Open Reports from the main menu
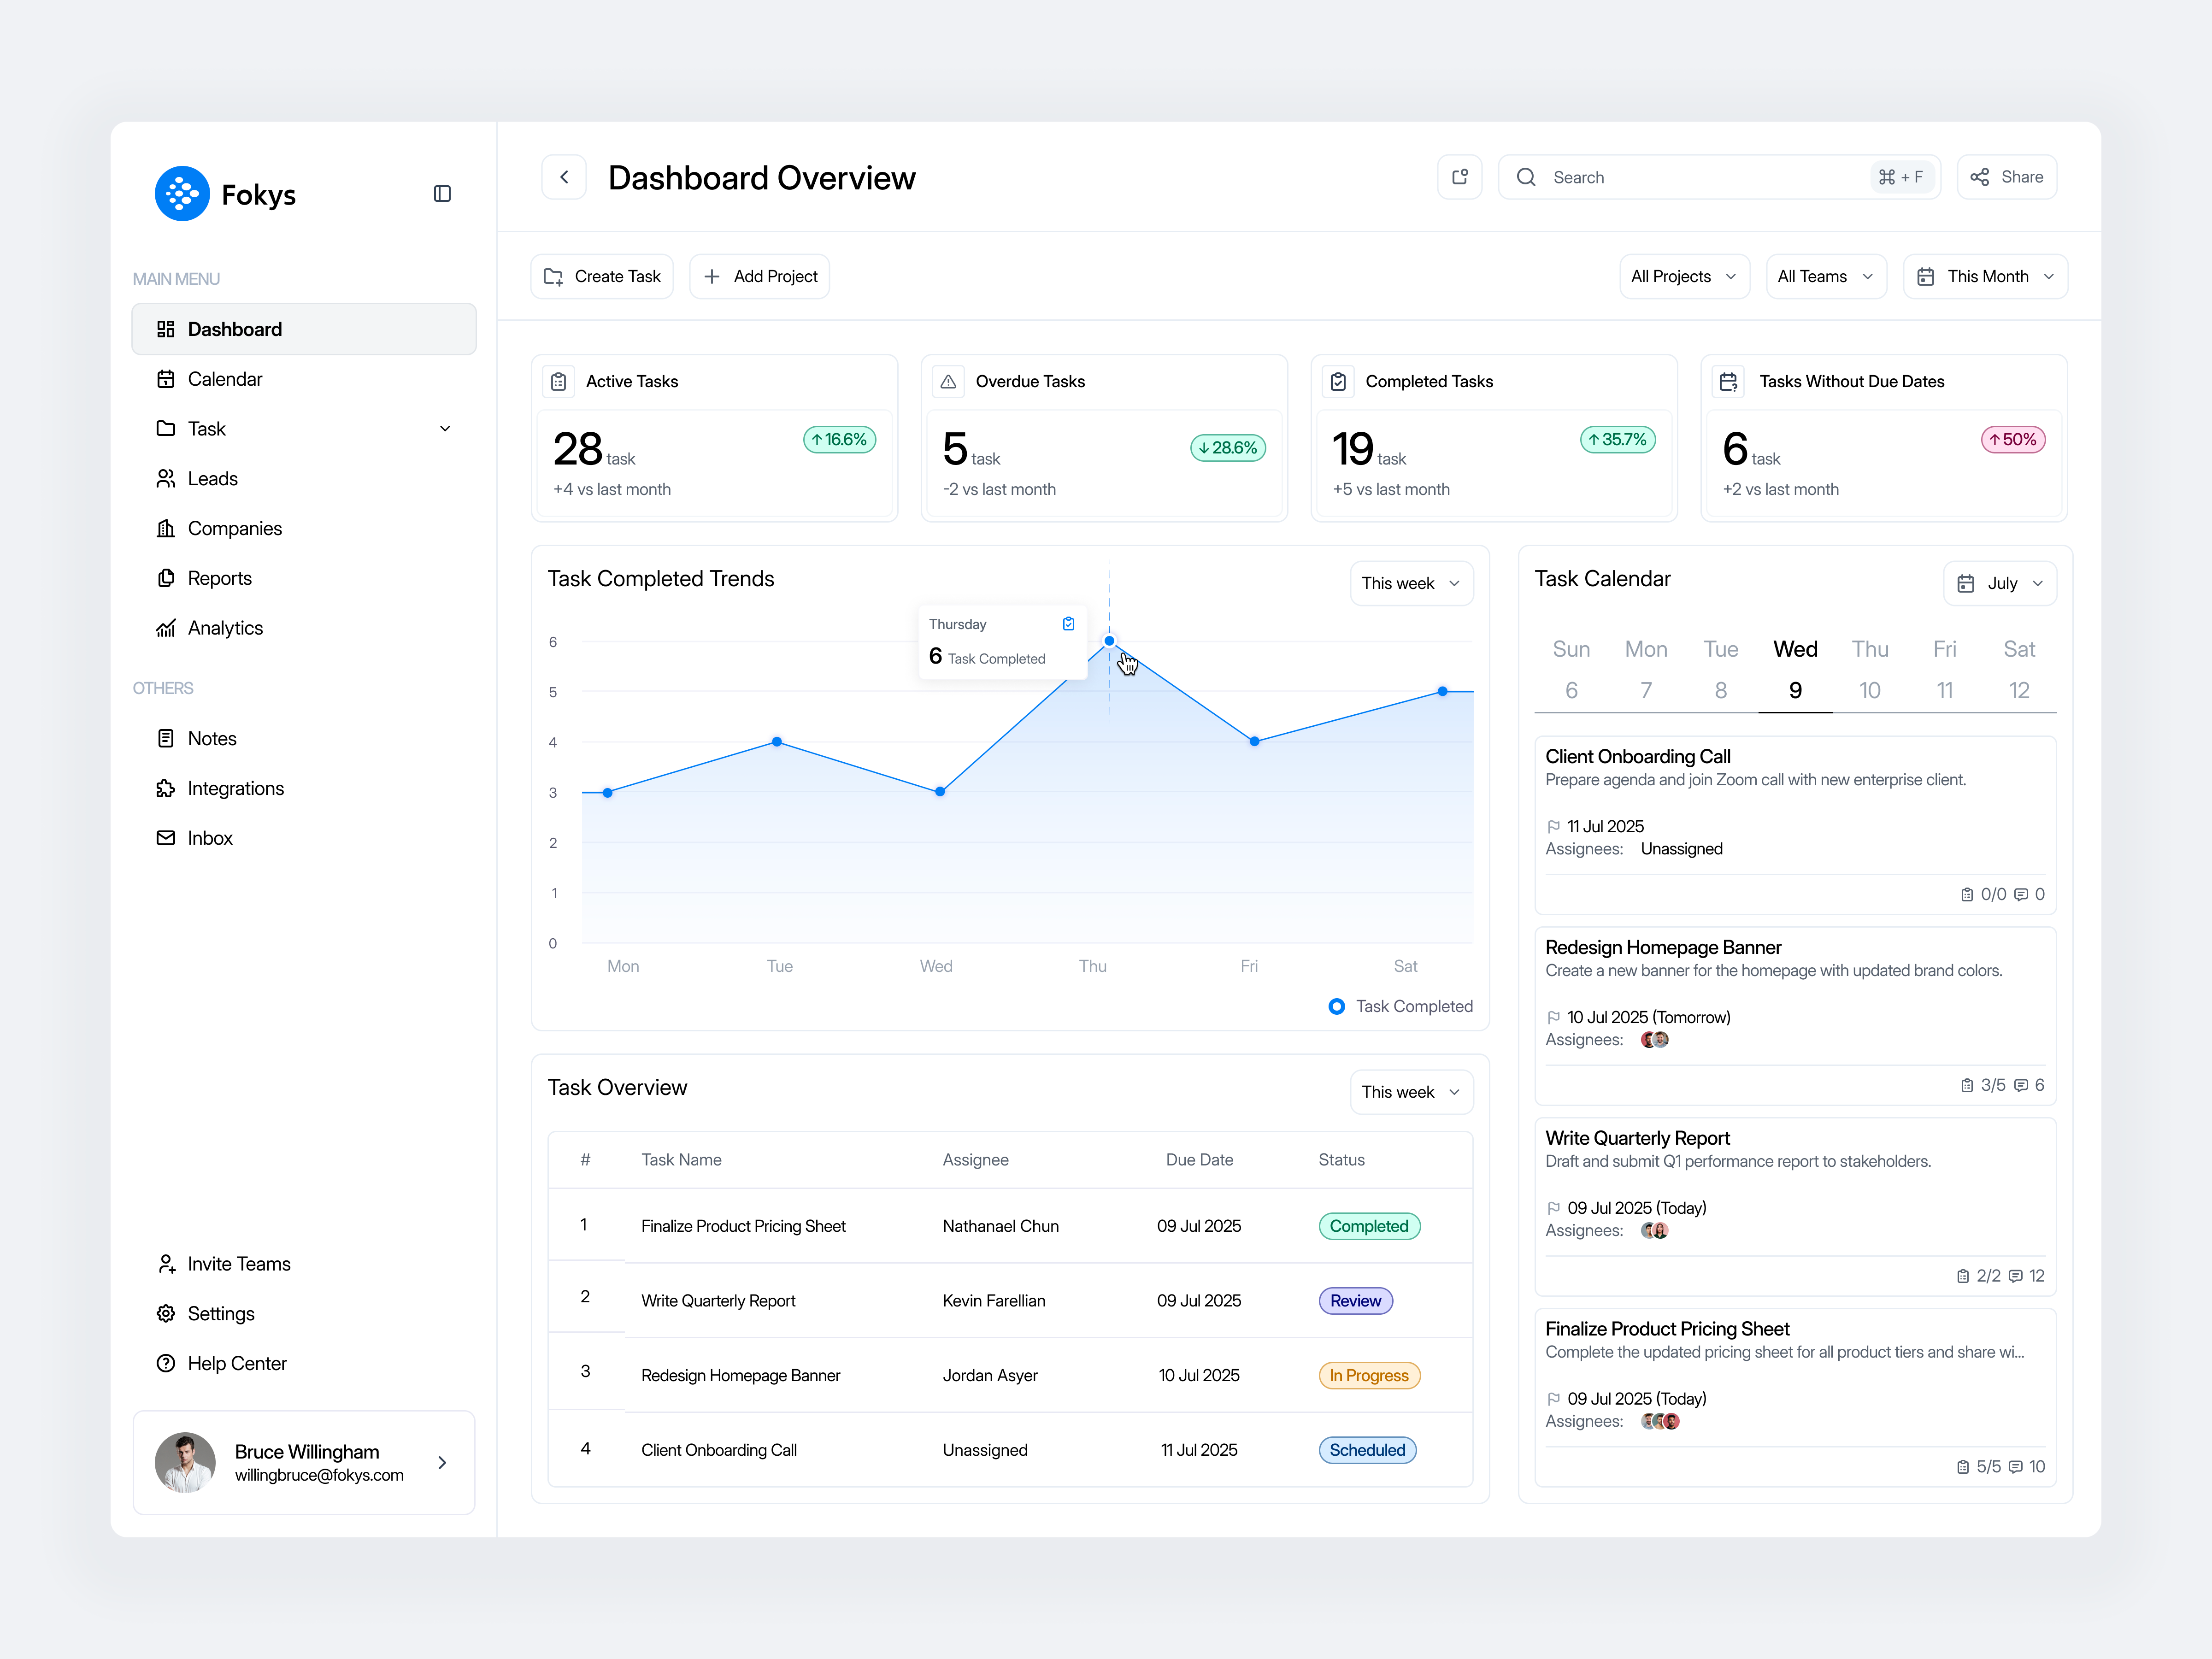Image resolution: width=2212 pixels, height=1659 pixels. pos(220,578)
